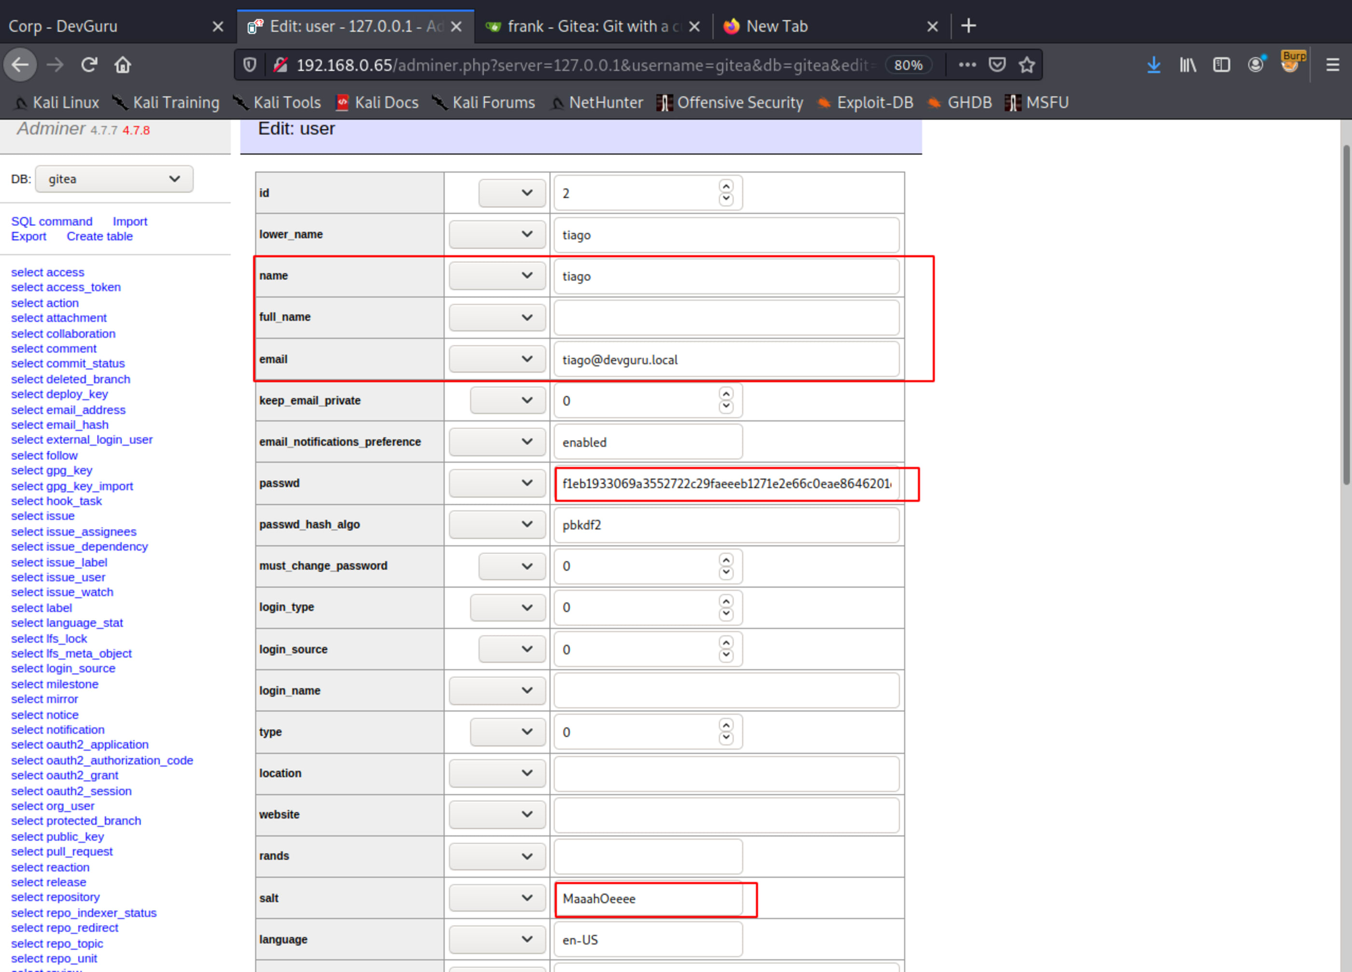Save page to Pocket icon
Image resolution: width=1352 pixels, height=972 pixels.
(997, 64)
